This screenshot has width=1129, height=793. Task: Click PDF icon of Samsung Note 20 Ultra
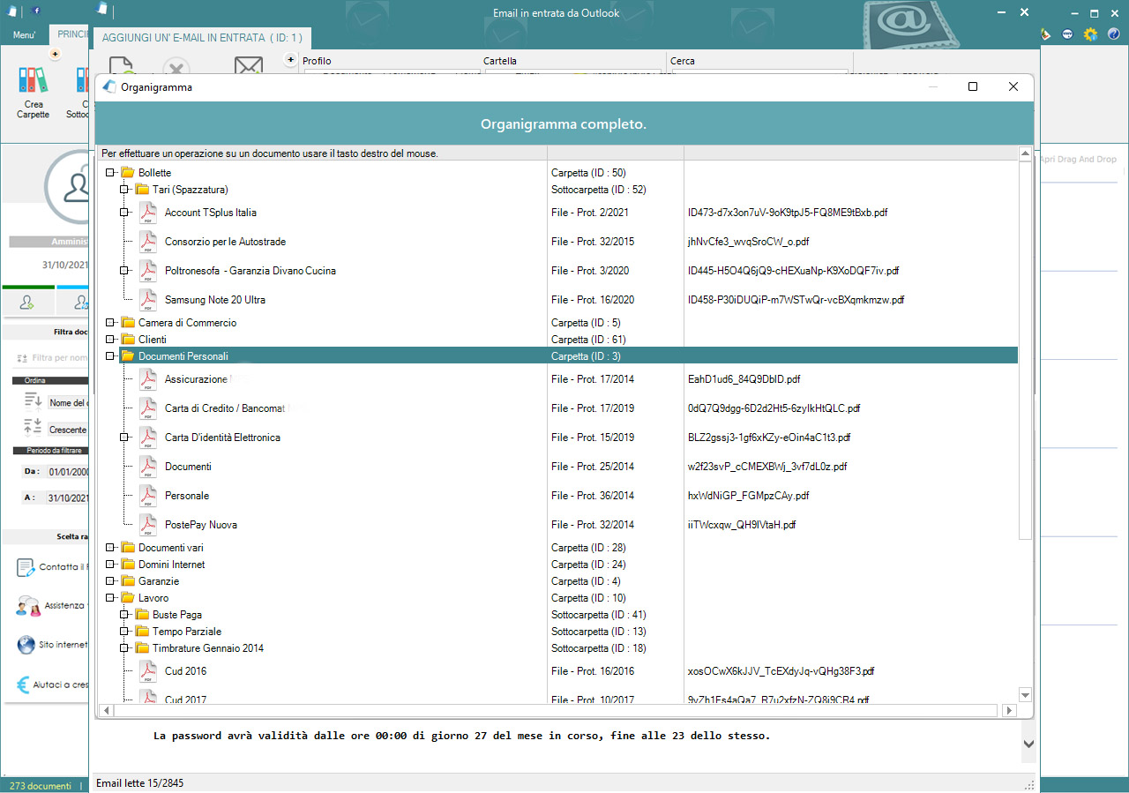coord(147,300)
